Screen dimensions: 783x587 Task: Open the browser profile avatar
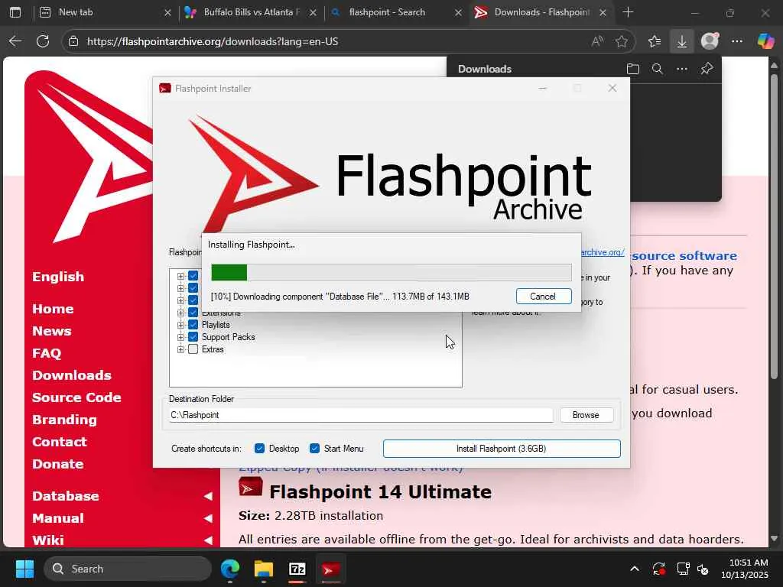(710, 41)
